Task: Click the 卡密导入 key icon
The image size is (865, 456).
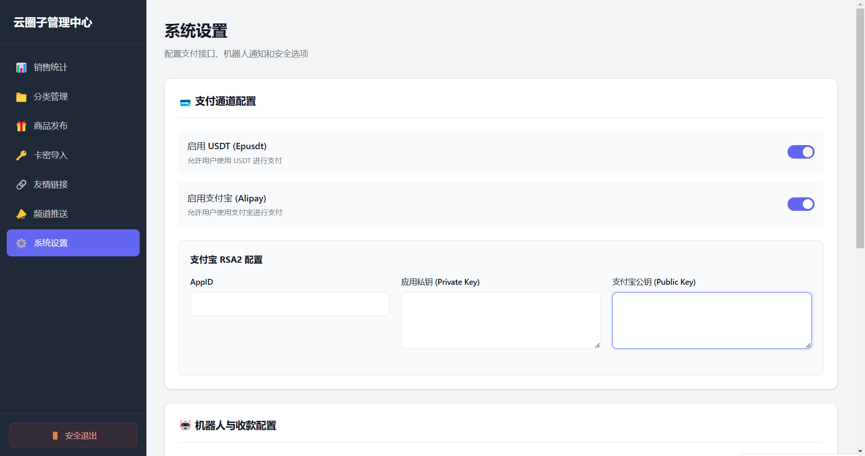Action: (x=21, y=155)
